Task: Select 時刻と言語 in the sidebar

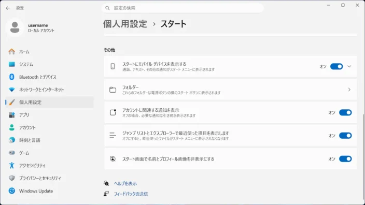Action: 49,140
